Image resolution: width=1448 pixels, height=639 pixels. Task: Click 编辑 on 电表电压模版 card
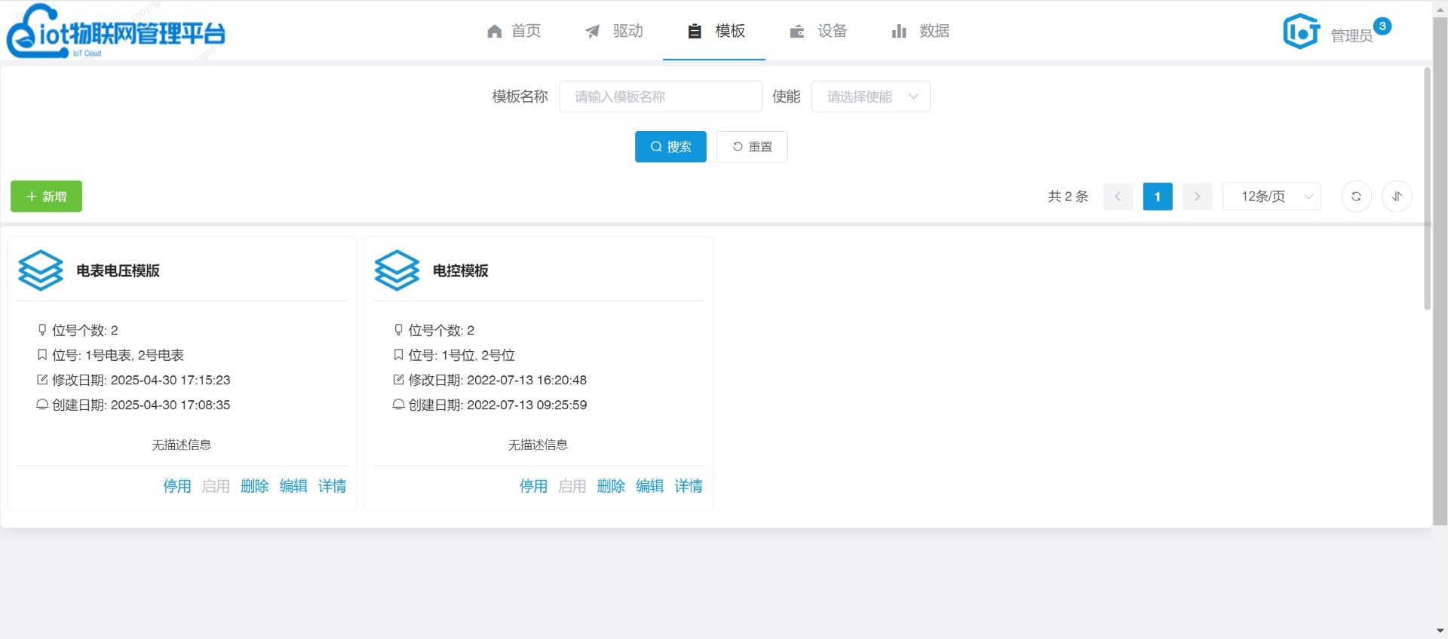(x=293, y=486)
